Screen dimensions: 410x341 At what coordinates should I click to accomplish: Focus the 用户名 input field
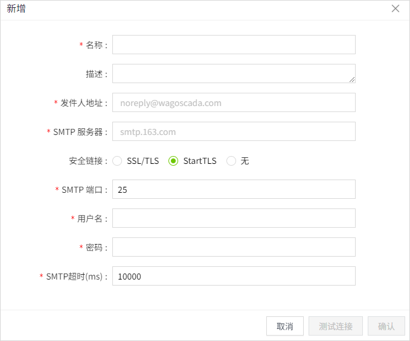[x=234, y=218]
